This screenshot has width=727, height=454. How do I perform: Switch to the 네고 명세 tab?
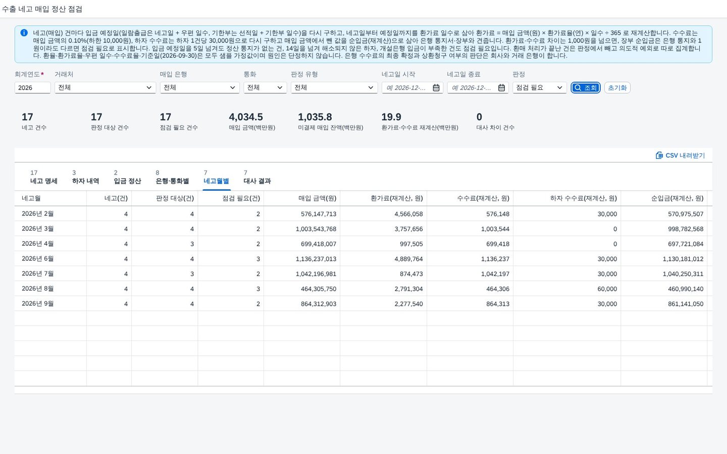click(44, 177)
